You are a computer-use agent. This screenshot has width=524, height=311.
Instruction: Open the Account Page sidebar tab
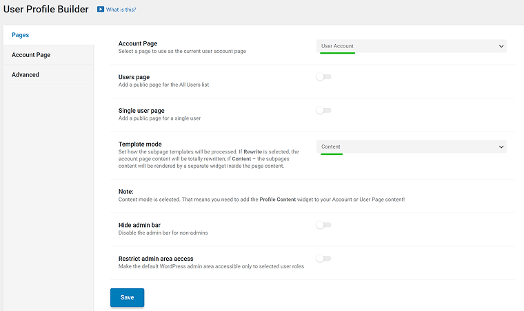[48, 55]
